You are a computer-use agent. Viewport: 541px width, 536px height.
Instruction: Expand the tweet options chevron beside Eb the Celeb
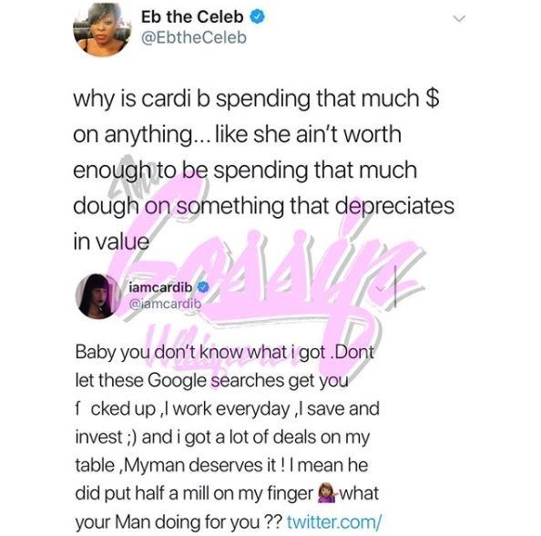(x=459, y=18)
